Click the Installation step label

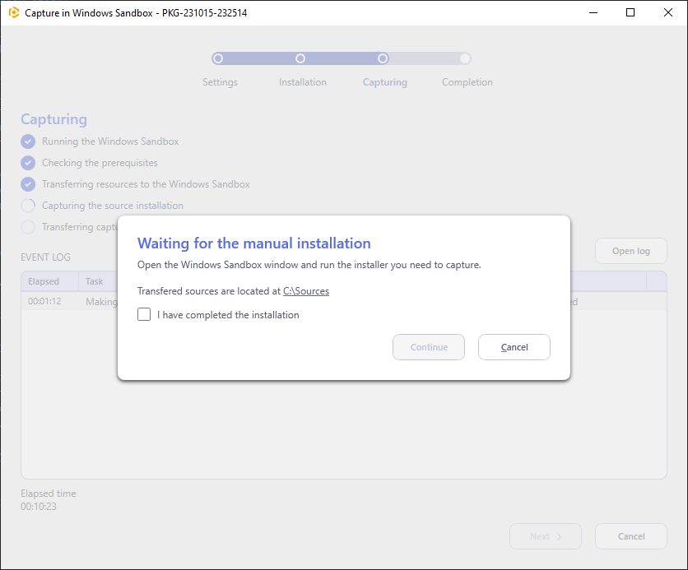(x=303, y=82)
